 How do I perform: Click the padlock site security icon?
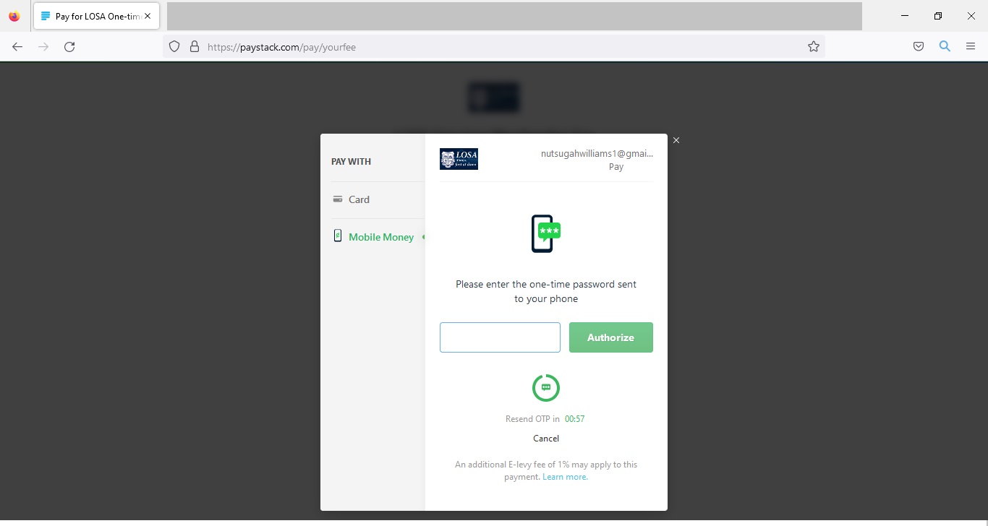tap(194, 47)
